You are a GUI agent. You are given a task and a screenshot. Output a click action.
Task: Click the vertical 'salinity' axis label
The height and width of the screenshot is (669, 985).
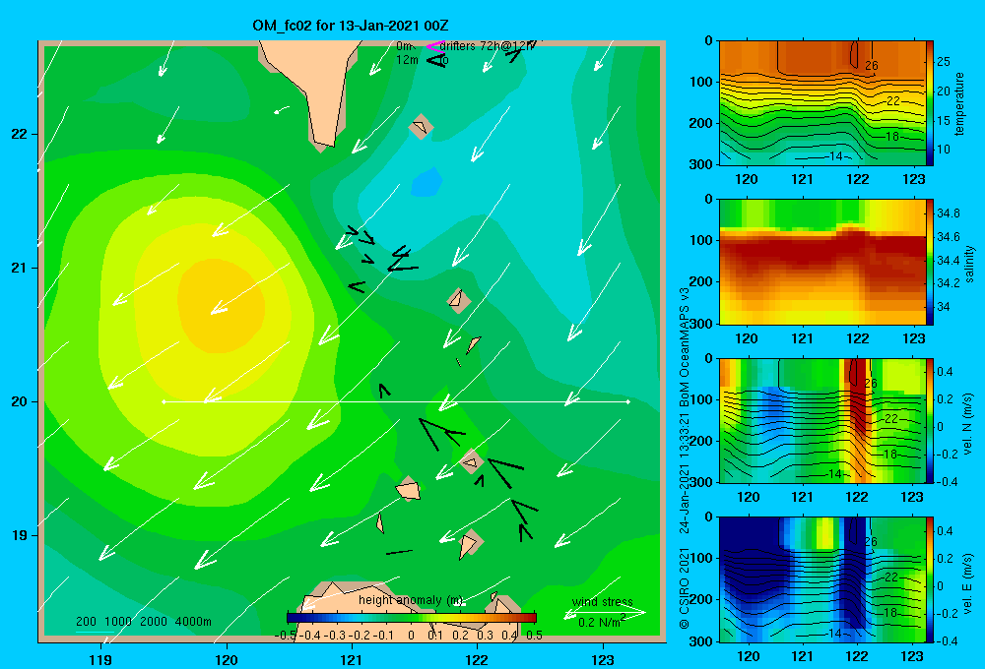click(969, 264)
